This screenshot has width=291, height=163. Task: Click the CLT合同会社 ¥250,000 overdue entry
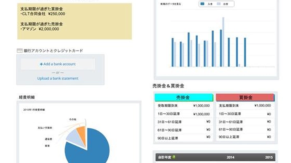[43, 14]
